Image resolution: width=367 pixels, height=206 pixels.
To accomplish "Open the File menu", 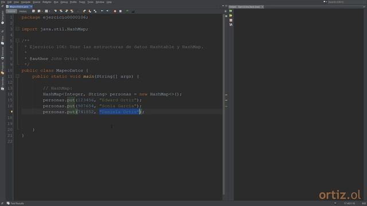I will 3,2.
